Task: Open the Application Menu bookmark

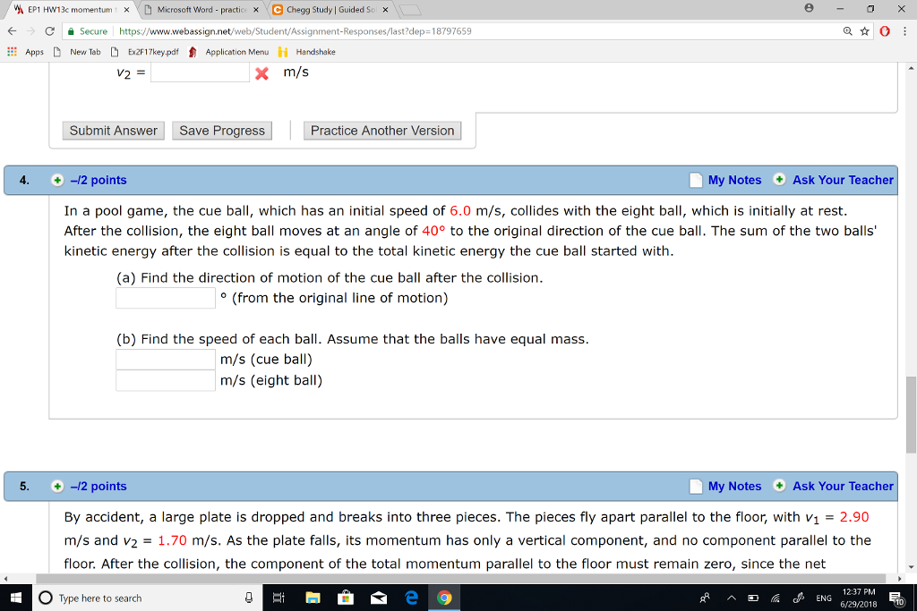Action: (x=228, y=52)
